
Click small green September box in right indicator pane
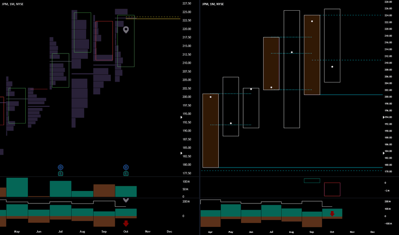pyautogui.click(x=312, y=181)
